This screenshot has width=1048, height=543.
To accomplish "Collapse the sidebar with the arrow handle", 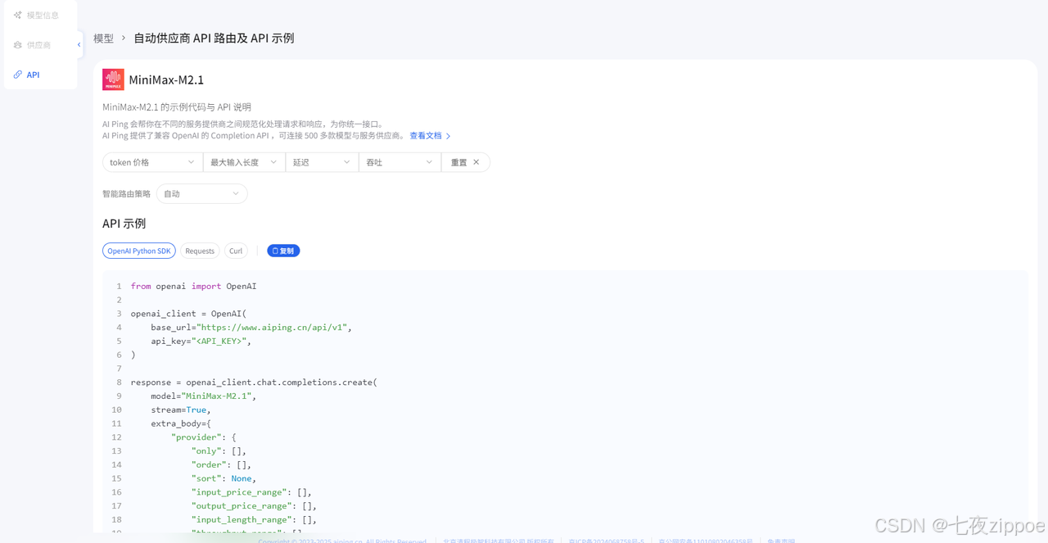I will tap(79, 44).
